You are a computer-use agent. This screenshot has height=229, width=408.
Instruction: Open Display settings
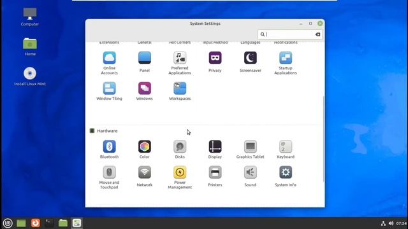pyautogui.click(x=215, y=149)
